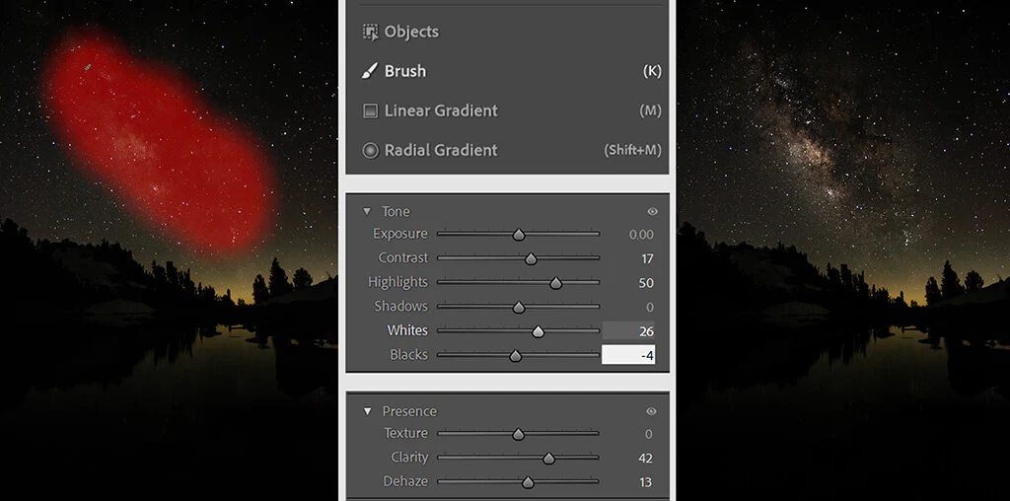1010x501 pixels.
Task: Click the Dehaze value field 13
Action: point(645,482)
